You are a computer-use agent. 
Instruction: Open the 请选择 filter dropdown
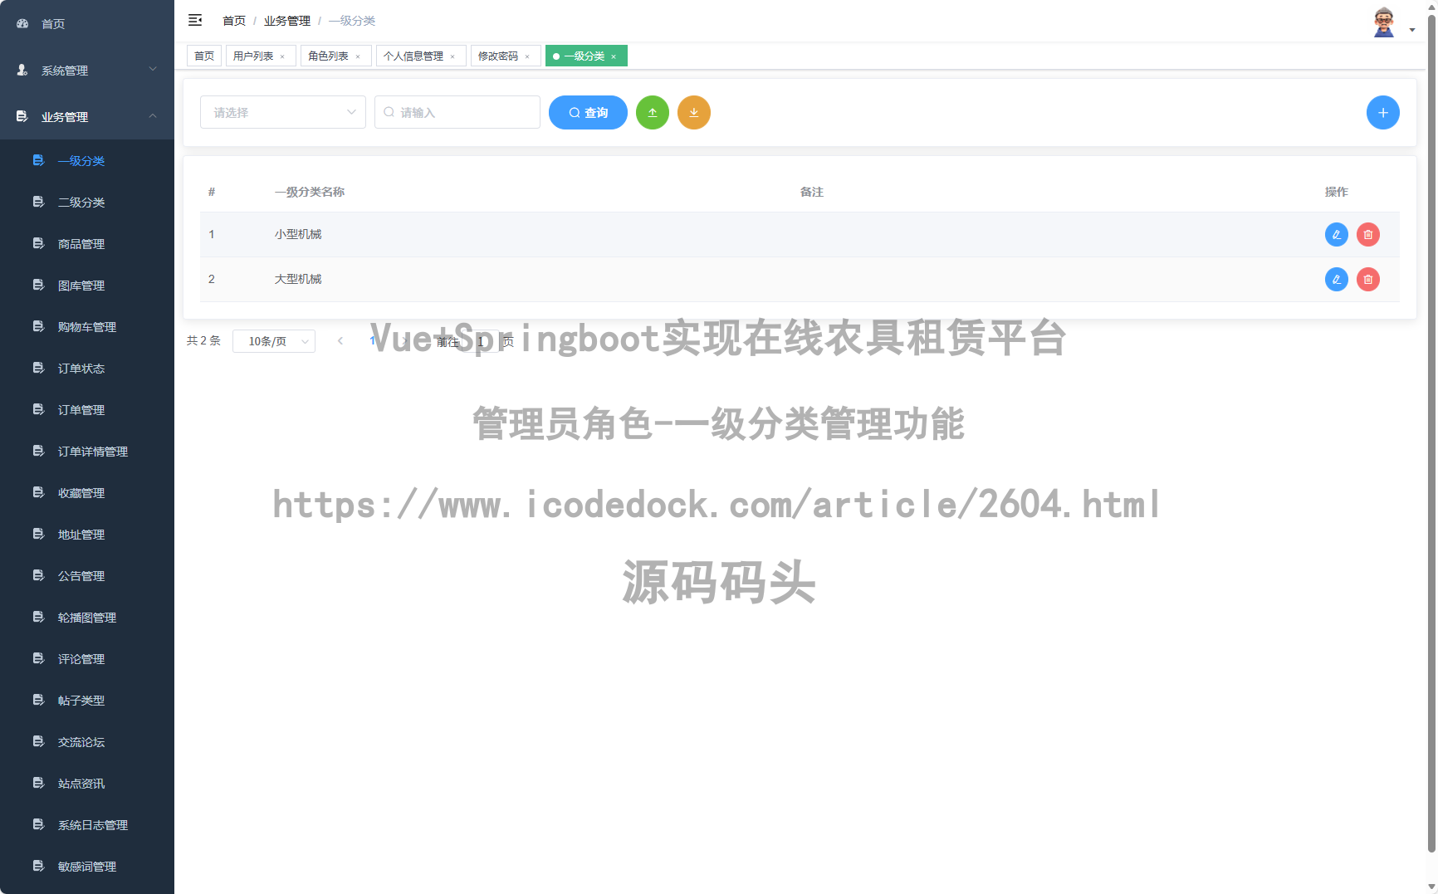click(x=282, y=112)
